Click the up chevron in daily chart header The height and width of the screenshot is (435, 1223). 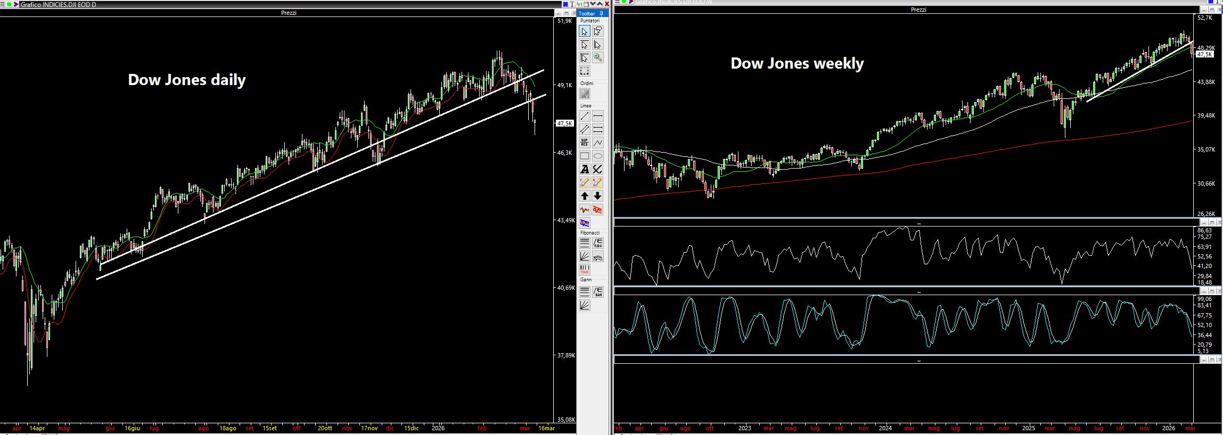coord(600,4)
